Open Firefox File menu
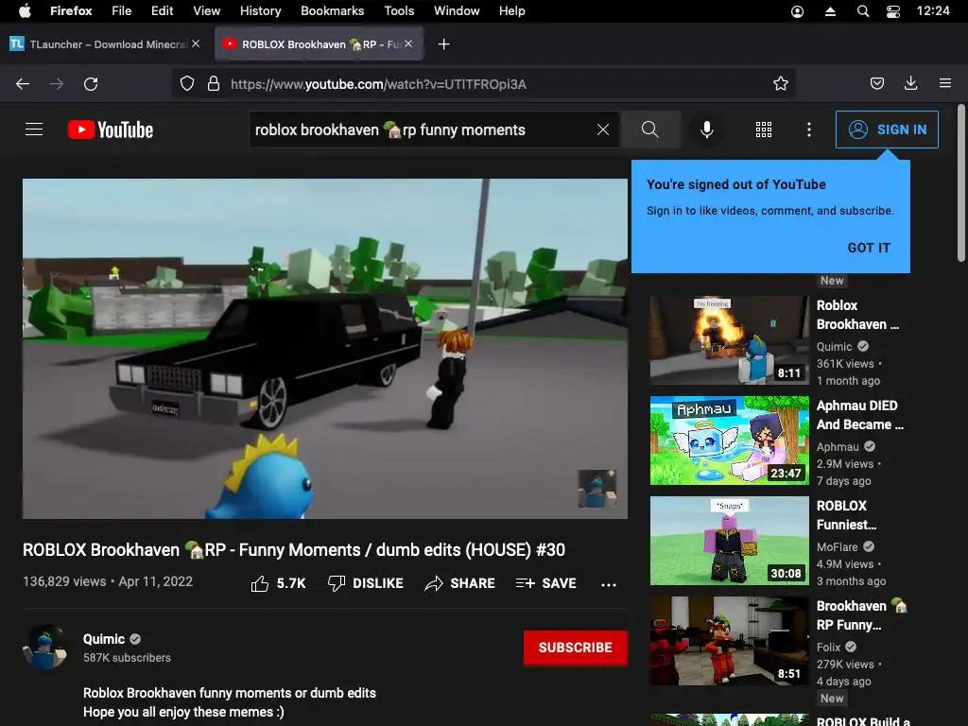The width and height of the screenshot is (968, 726). click(x=122, y=11)
